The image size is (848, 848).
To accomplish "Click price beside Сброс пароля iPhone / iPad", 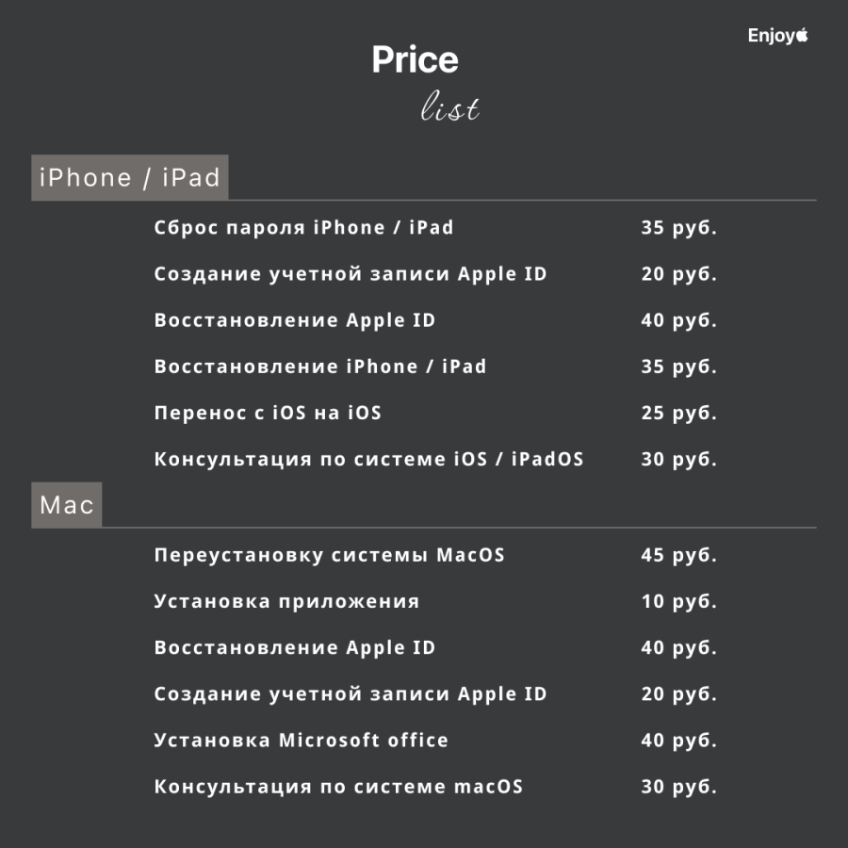I will point(679,228).
